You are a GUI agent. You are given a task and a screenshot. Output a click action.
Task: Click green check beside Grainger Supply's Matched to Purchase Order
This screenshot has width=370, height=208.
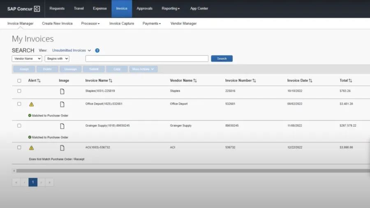pyautogui.click(x=30, y=137)
